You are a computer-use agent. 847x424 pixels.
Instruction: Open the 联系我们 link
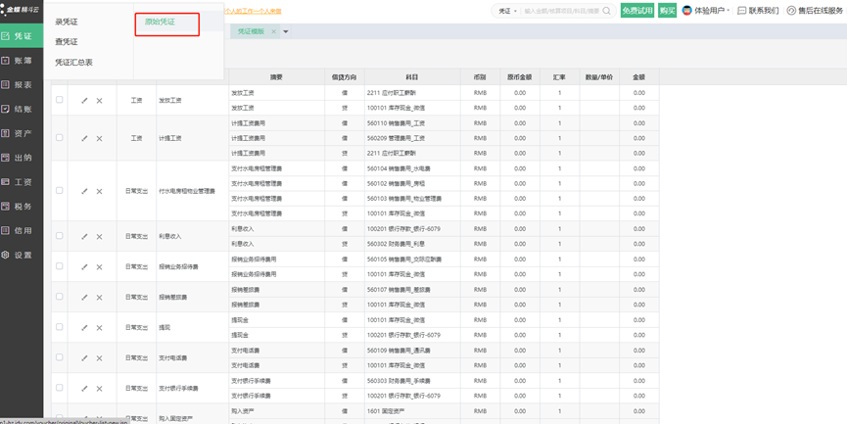[x=759, y=10]
